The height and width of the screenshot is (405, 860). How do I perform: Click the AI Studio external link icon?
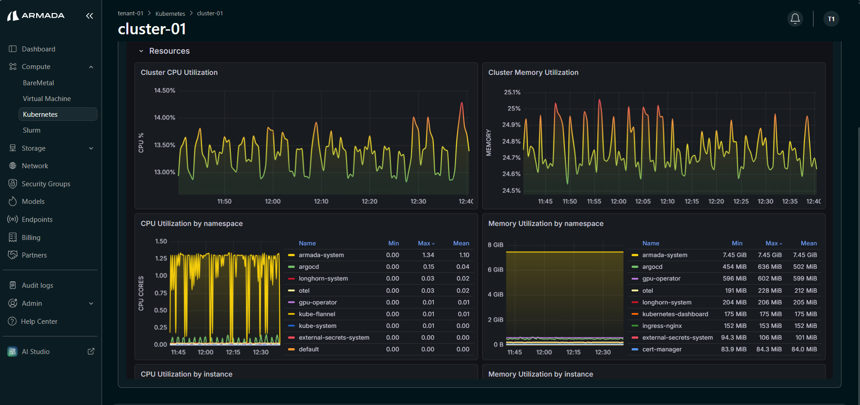pos(91,351)
